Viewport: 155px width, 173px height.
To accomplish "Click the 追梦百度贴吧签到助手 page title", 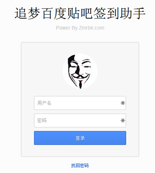I will pos(80,13).
